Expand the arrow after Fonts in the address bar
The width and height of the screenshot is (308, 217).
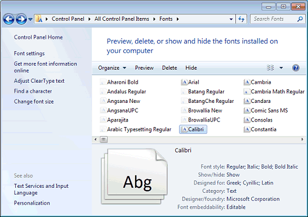(x=177, y=19)
